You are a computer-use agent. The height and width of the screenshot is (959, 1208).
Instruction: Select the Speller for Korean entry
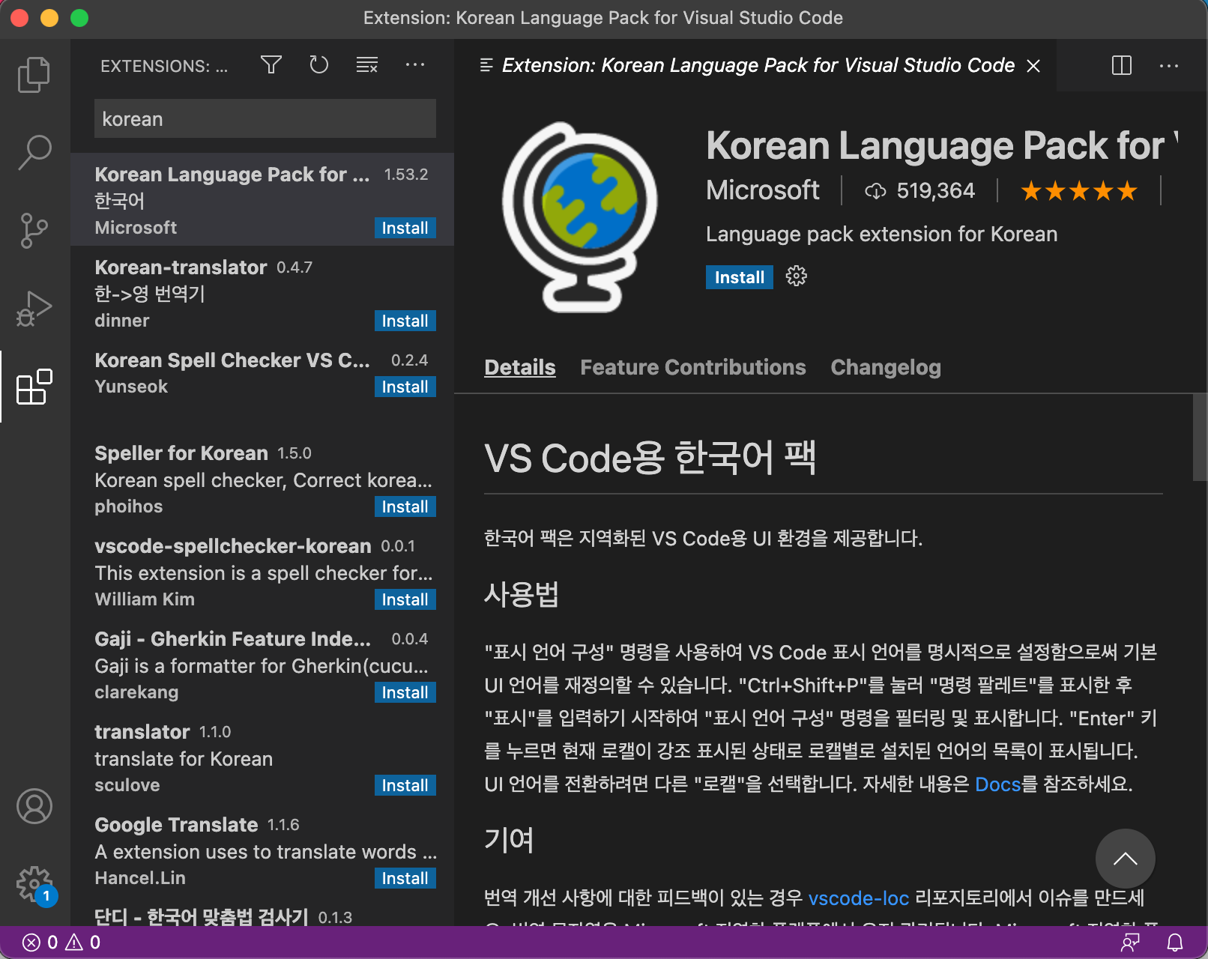coord(262,478)
